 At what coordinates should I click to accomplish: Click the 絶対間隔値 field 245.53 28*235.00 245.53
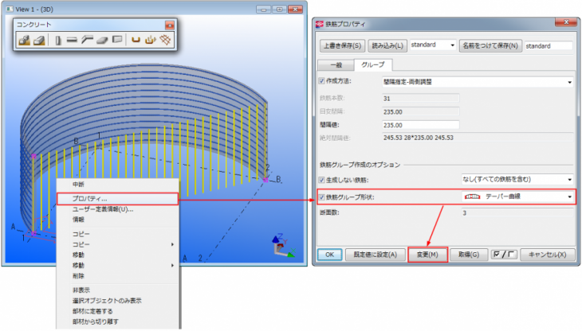coord(478,138)
